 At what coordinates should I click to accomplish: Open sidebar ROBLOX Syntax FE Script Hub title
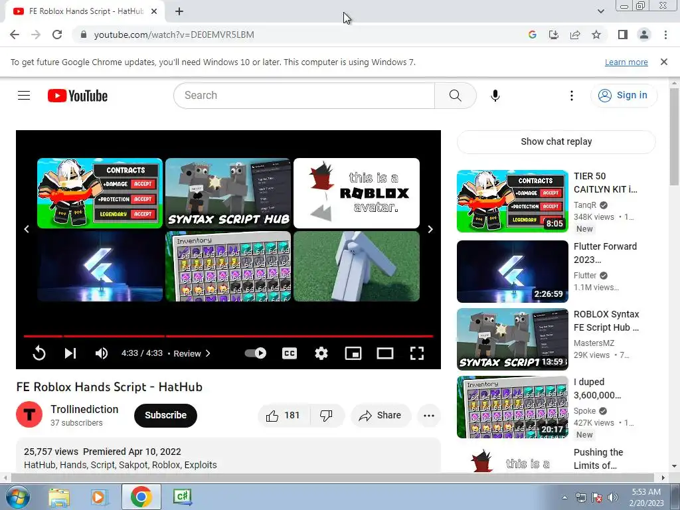[x=606, y=321]
